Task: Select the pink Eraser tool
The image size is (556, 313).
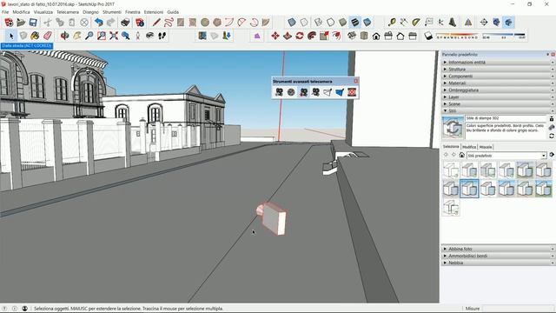Action: 47,36
